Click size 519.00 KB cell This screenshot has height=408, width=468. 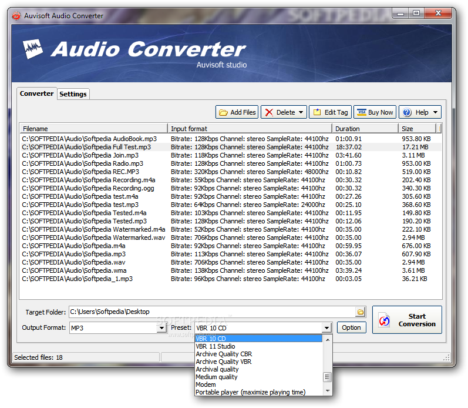416,172
